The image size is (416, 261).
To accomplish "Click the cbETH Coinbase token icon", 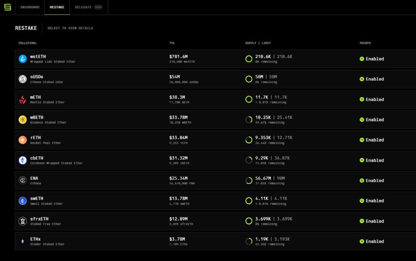I will tap(23, 160).
